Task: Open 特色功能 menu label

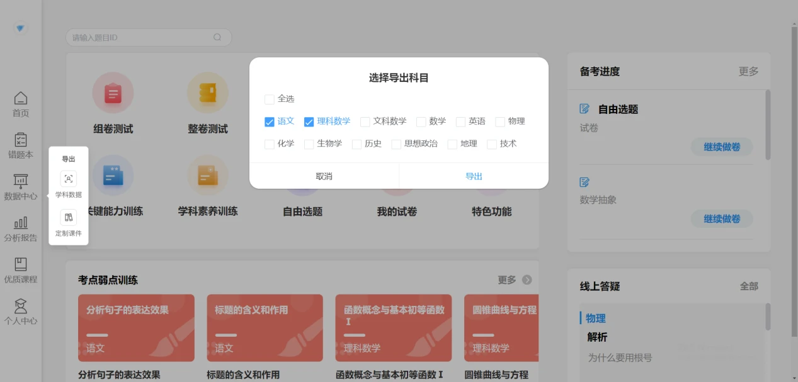Action: coord(491,212)
